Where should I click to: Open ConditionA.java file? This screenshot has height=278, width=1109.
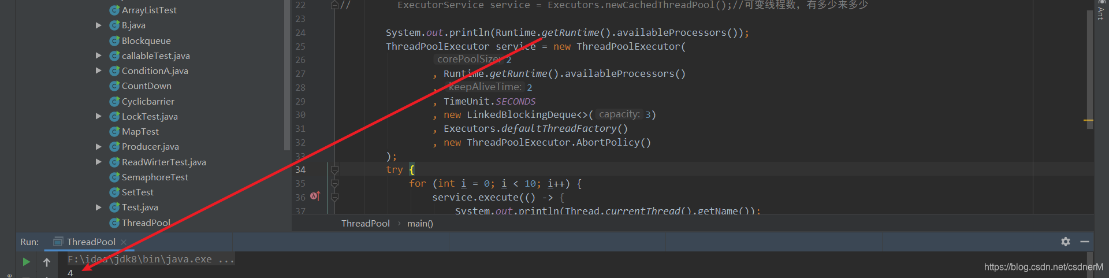155,71
